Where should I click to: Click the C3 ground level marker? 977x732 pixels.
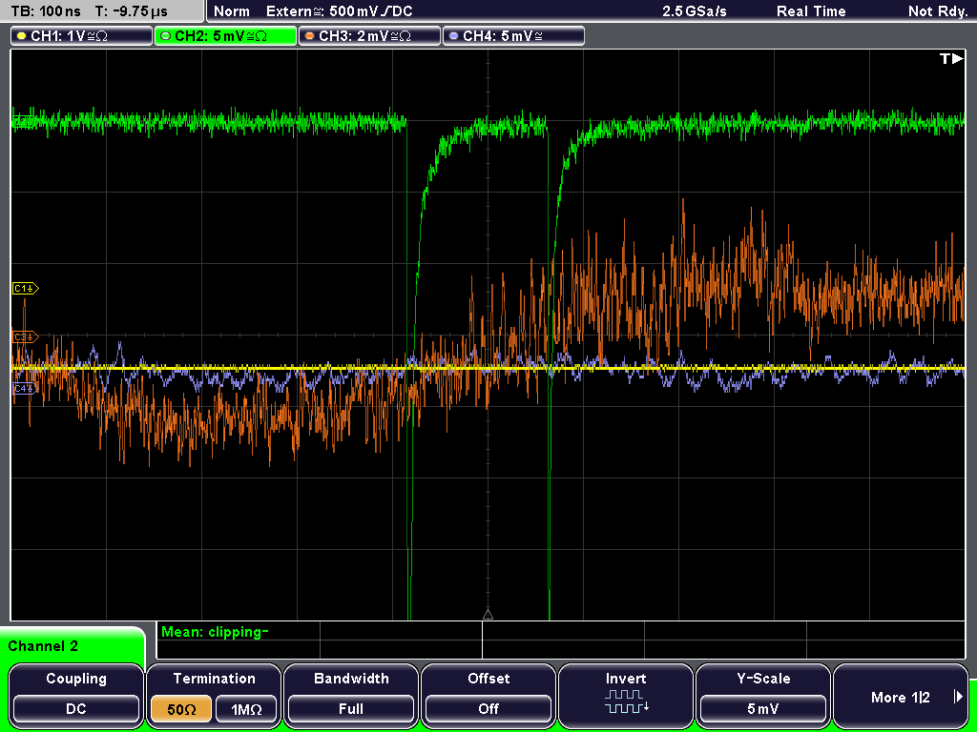click(25, 337)
